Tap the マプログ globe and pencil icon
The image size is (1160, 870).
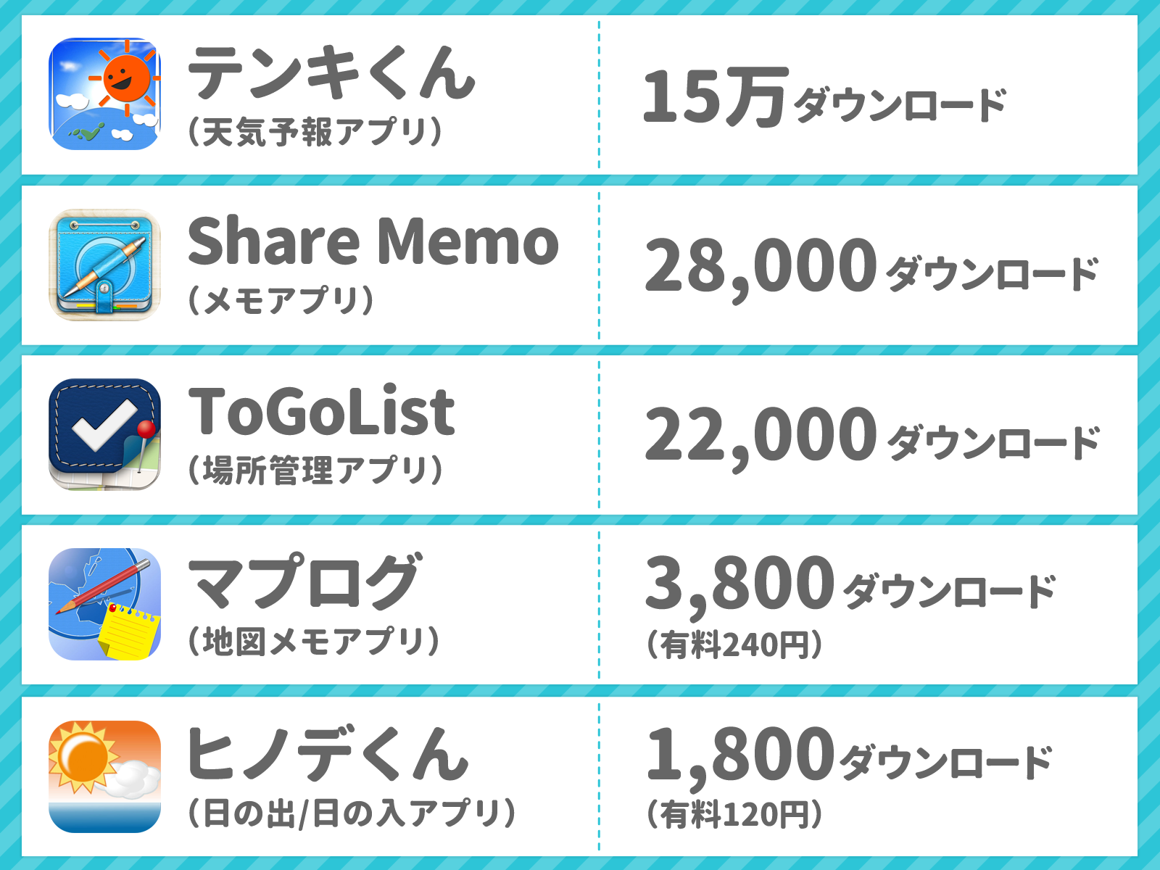(104, 604)
